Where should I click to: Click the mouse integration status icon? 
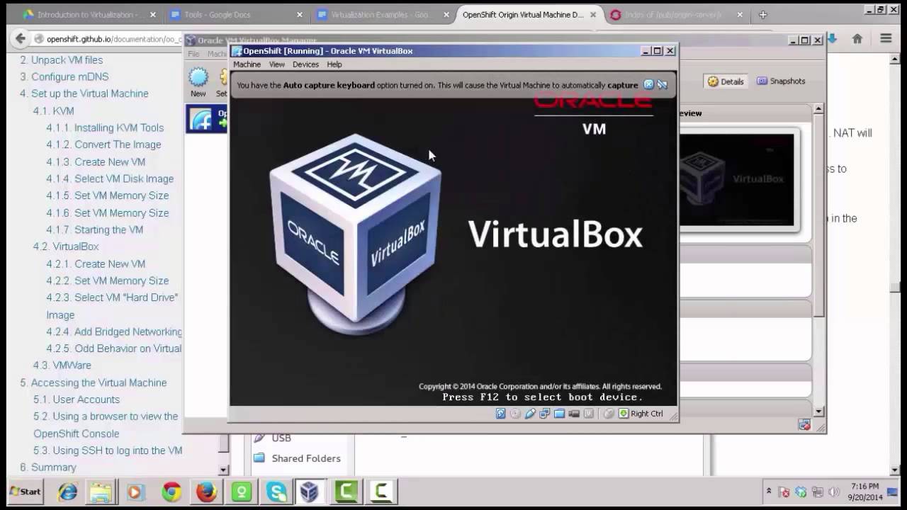(609, 414)
